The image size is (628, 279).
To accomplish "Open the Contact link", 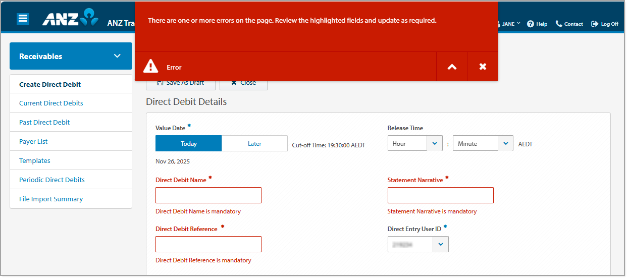I will 569,24.
